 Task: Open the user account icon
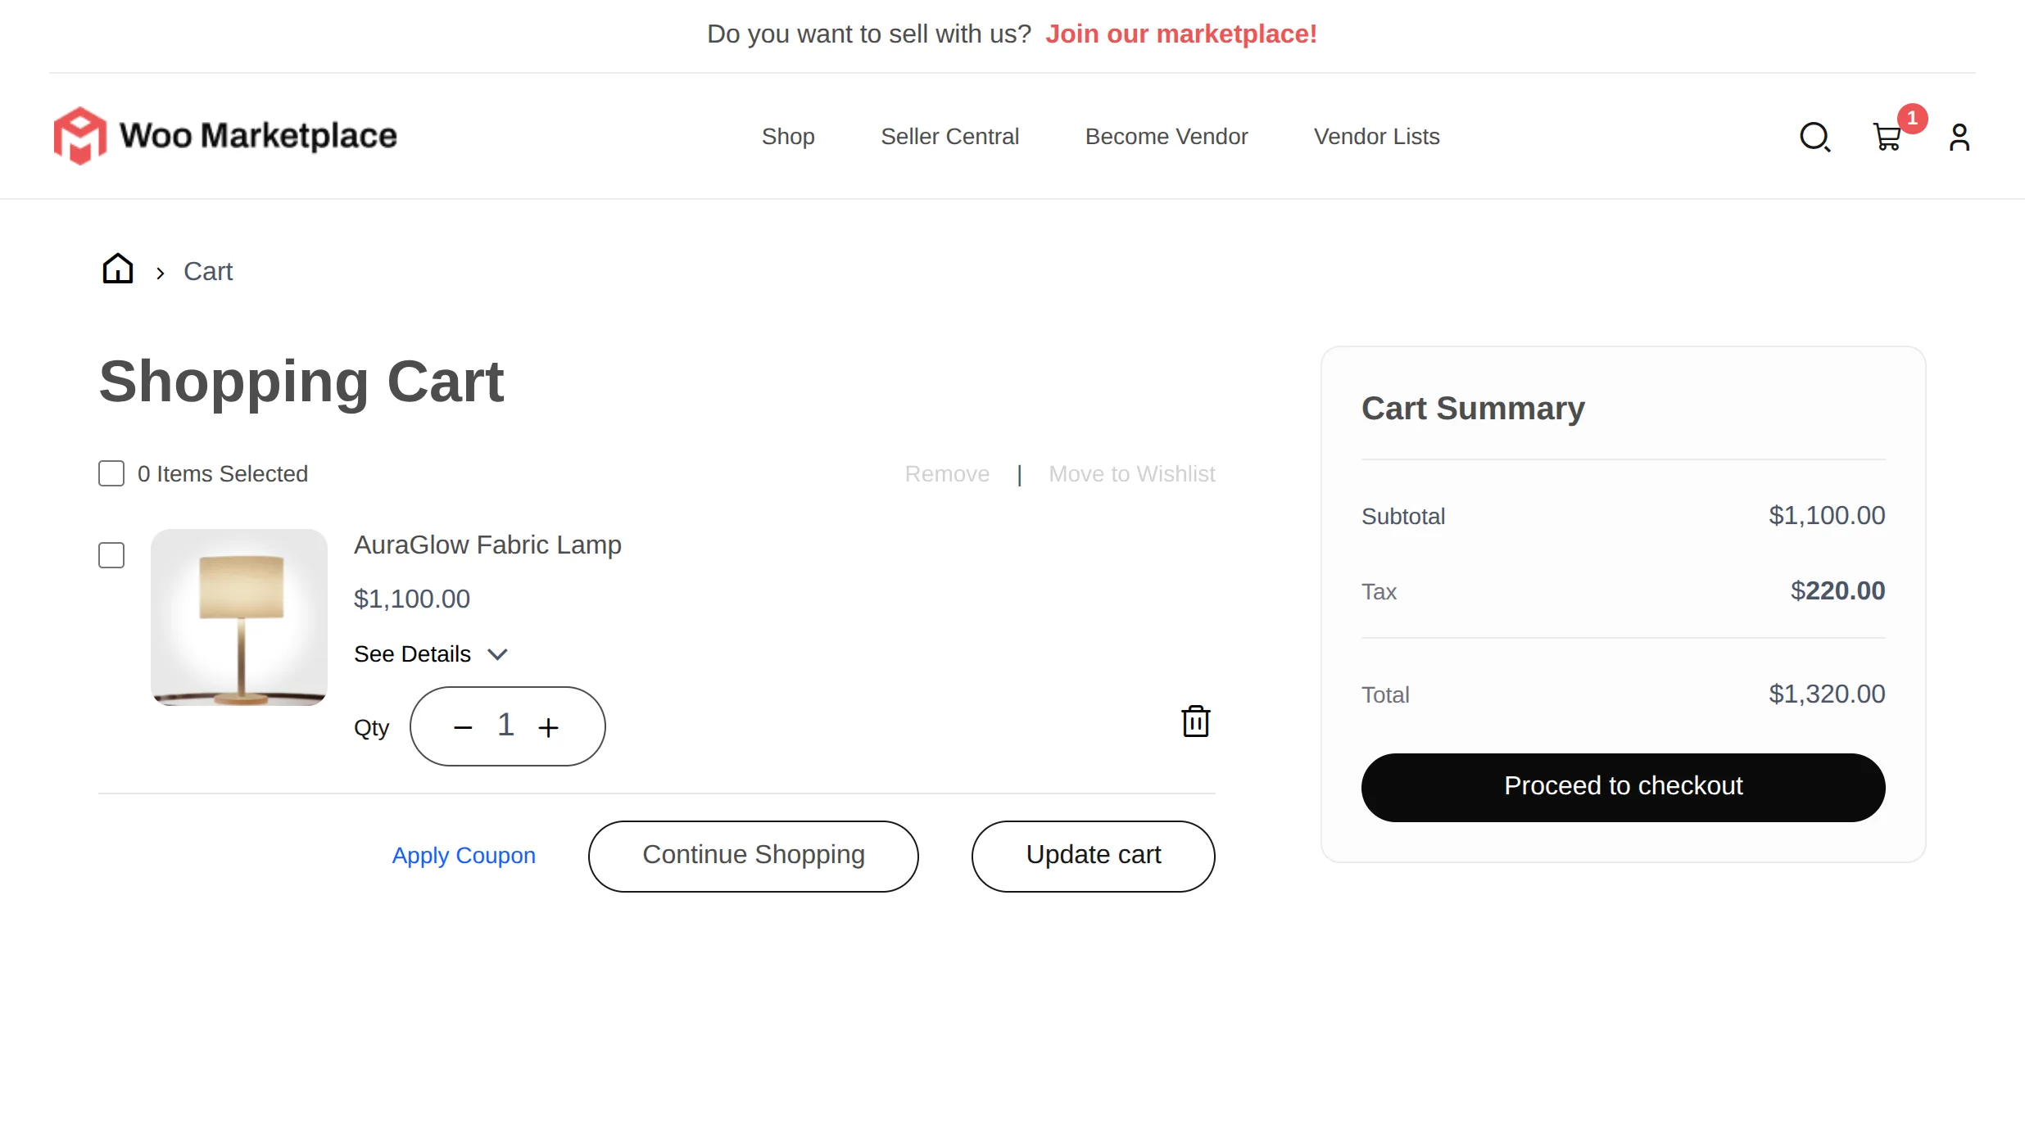[1959, 137]
